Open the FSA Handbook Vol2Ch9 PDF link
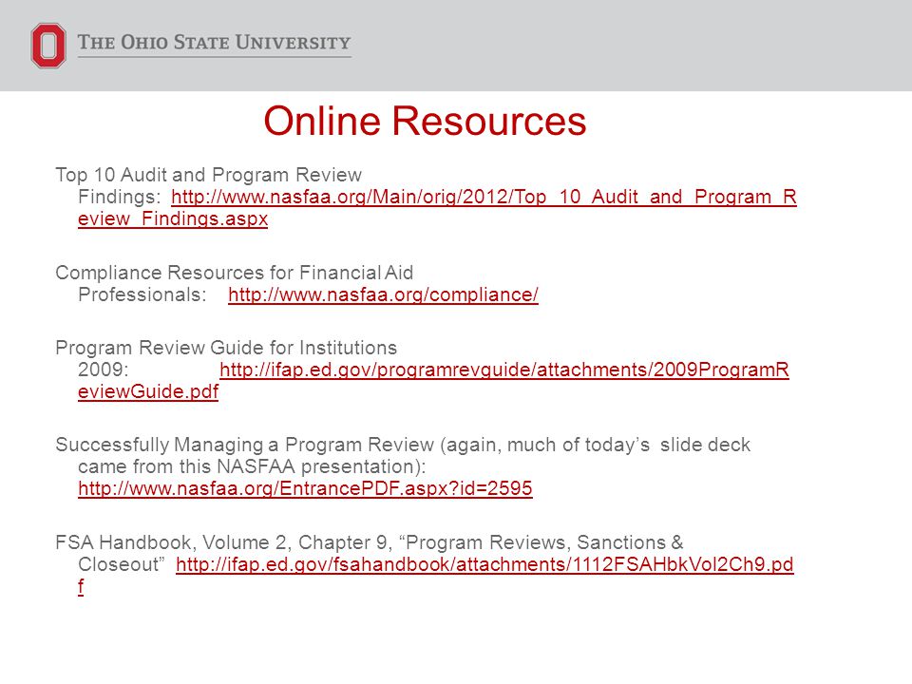Viewport: 912px width, 684px height. point(484,564)
